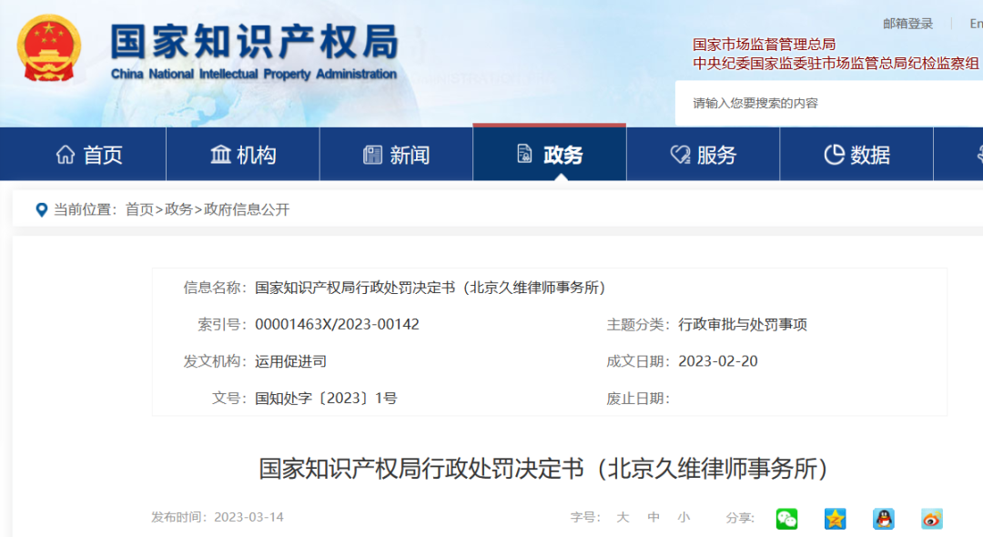Set font size to 大
983x537 pixels.
tap(623, 518)
